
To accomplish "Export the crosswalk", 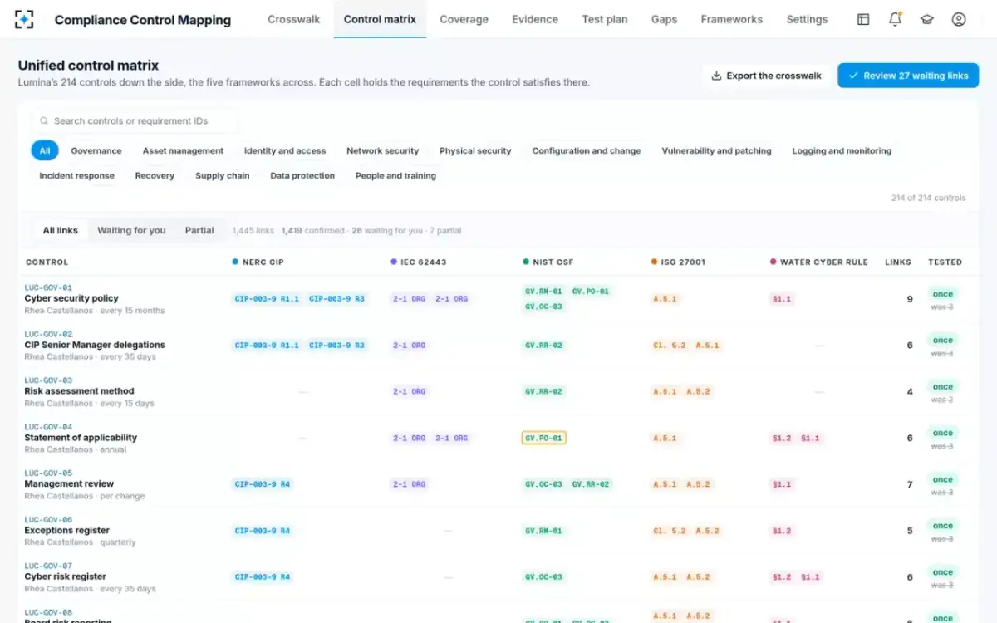I will coord(766,76).
